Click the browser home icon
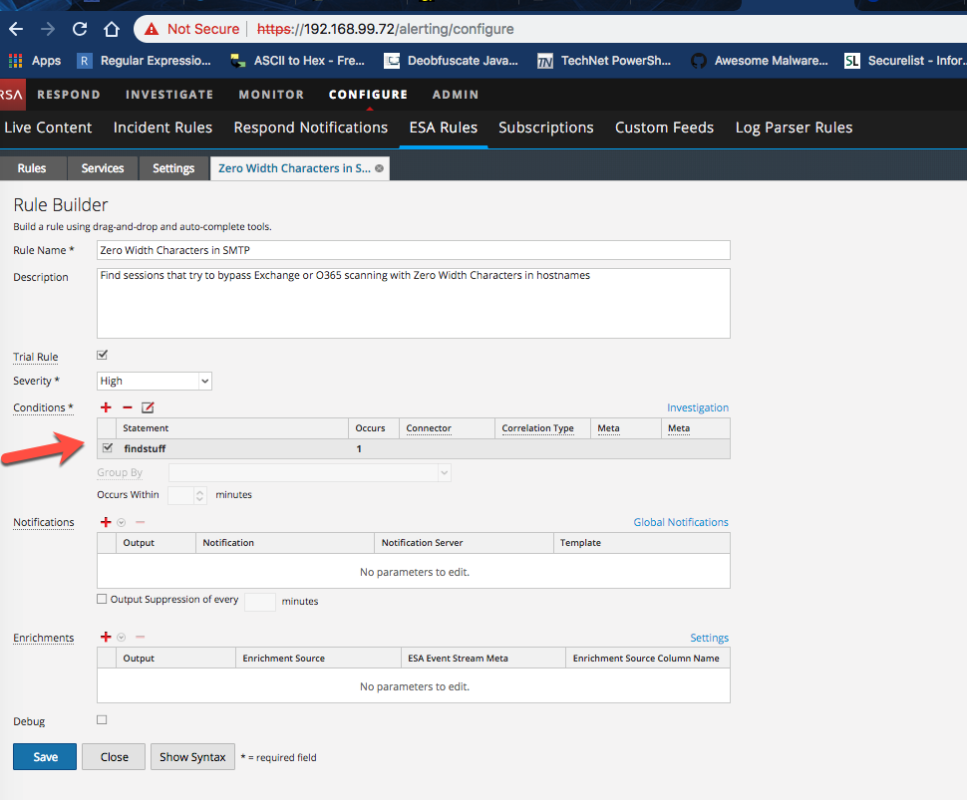 [113, 29]
